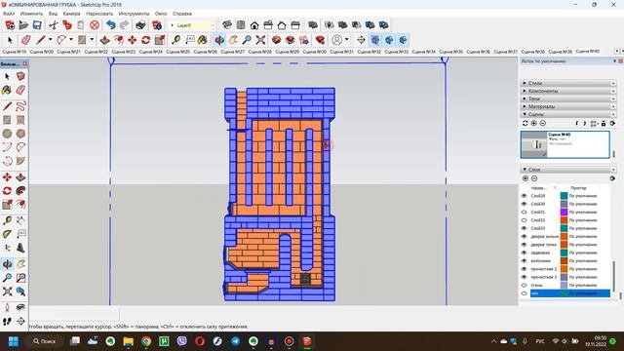Viewport: 624px width, 351px height.
Task: Open the Инструменты menu
Action: pos(135,14)
